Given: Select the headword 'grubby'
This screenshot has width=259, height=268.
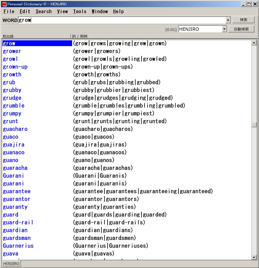Looking at the screenshot, I should tap(12, 90).
